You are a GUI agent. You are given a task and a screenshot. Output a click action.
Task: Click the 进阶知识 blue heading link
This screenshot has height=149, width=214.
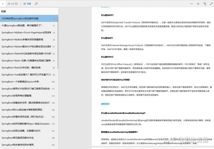point(105,104)
